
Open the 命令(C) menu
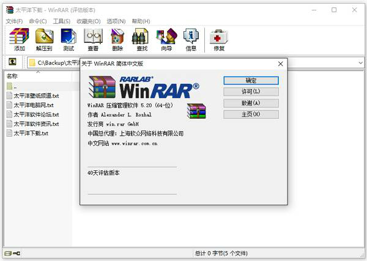pyautogui.click(x=38, y=21)
